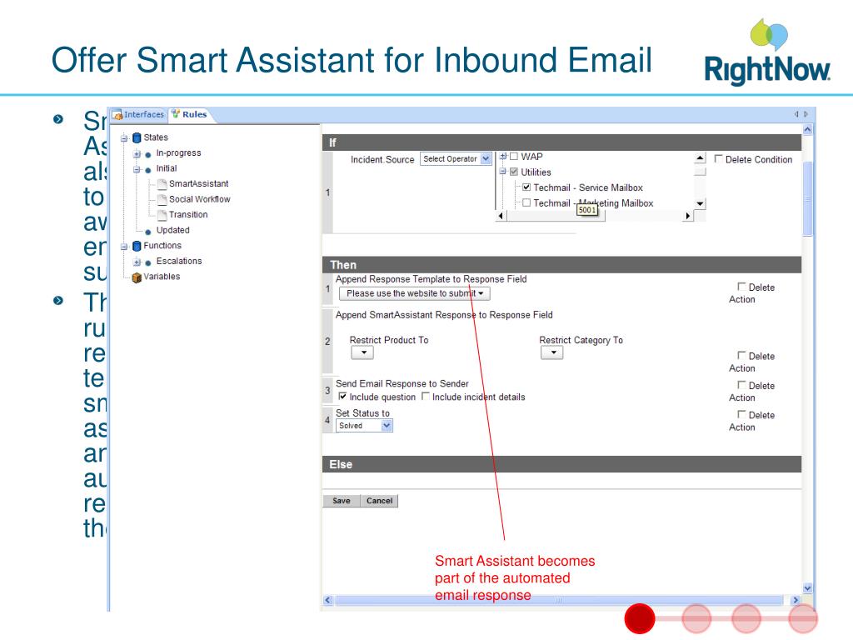Tick Delete Action for Append Response Template
This screenshot has width=853, height=640.
741,287
